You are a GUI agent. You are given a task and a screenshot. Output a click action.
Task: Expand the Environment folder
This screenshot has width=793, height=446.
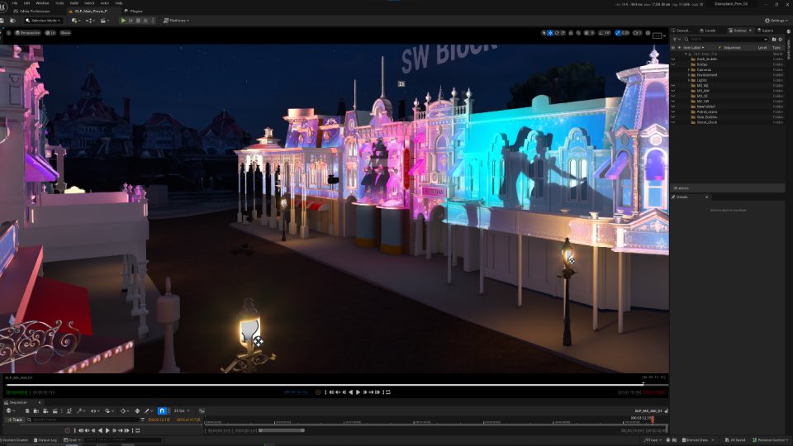[x=689, y=75]
